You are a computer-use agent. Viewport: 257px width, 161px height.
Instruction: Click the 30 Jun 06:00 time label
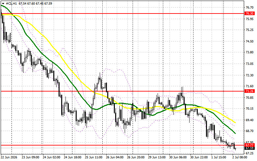[x=178, y=157]
